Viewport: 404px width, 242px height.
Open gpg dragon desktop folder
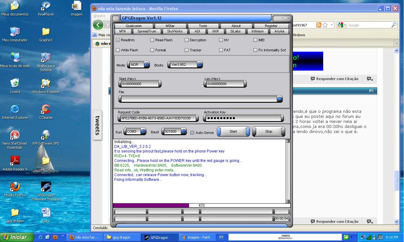click(x=15, y=215)
